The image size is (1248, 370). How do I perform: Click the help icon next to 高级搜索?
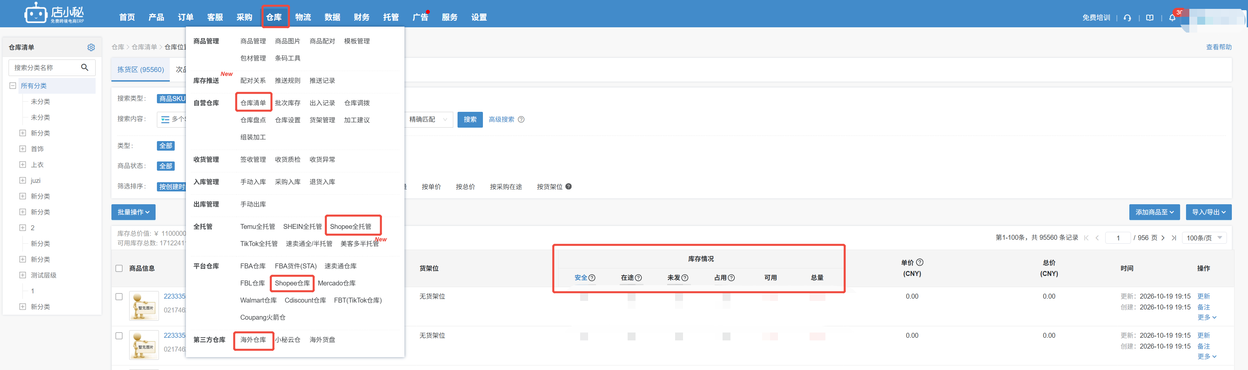click(521, 119)
